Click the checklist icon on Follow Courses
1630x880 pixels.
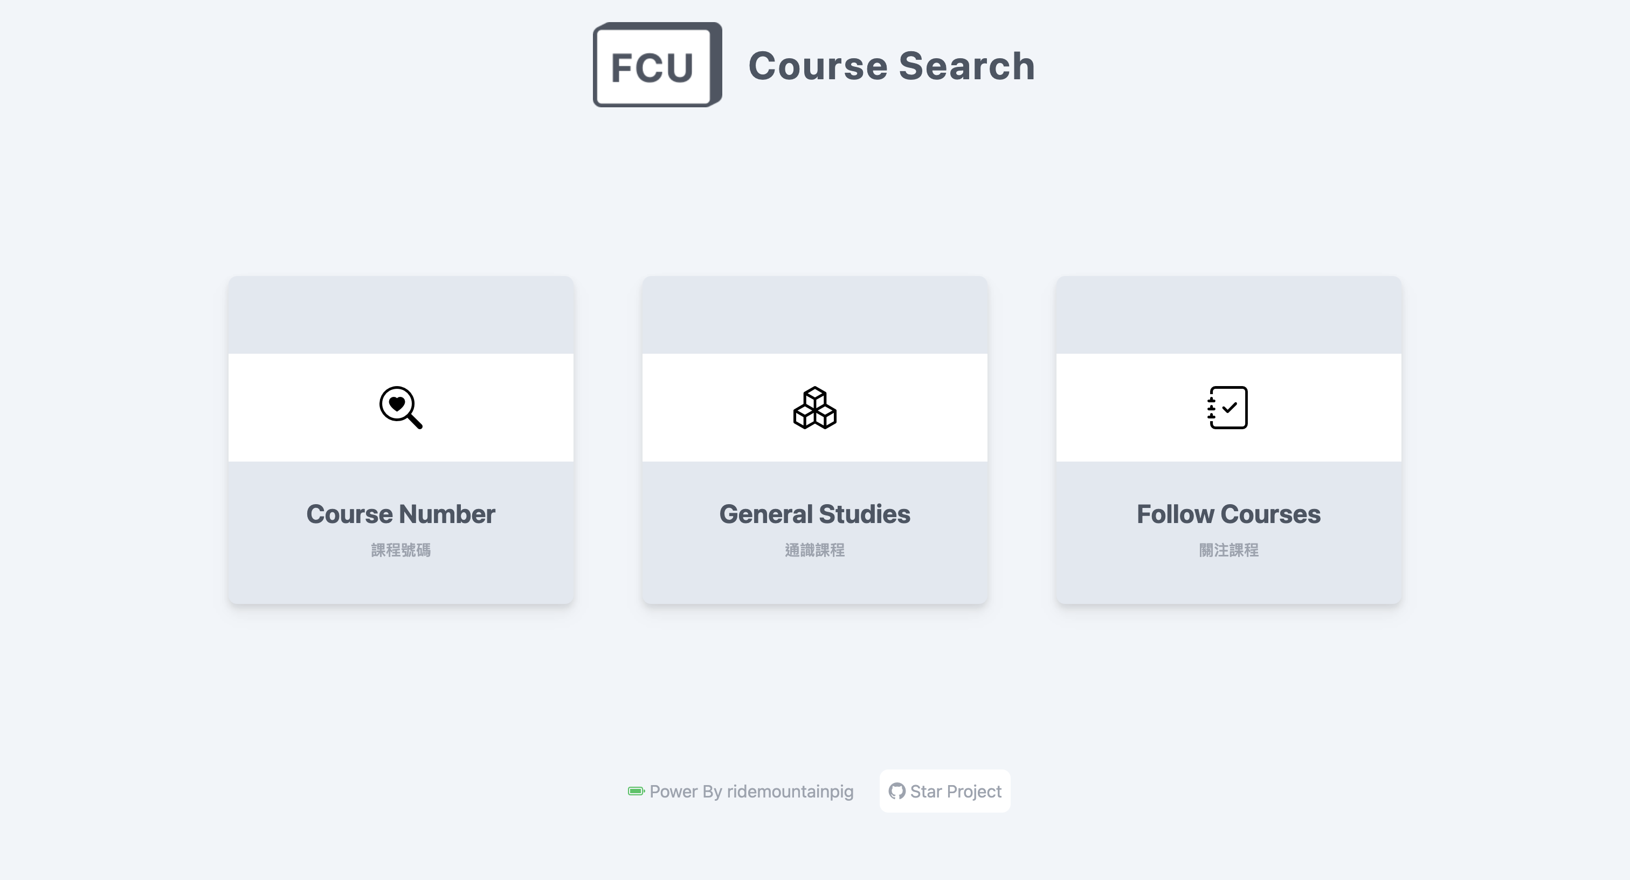pos(1228,407)
